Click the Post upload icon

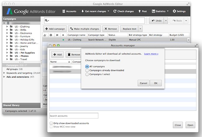tap(142, 11)
